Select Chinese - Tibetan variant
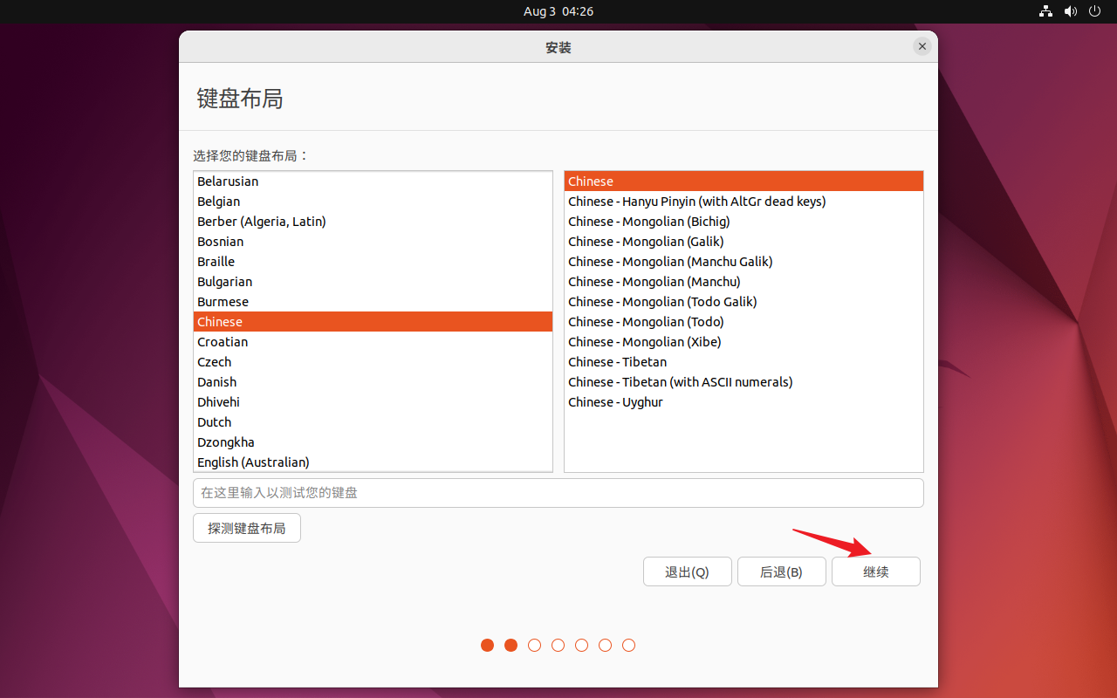The width and height of the screenshot is (1117, 698). coord(617,362)
